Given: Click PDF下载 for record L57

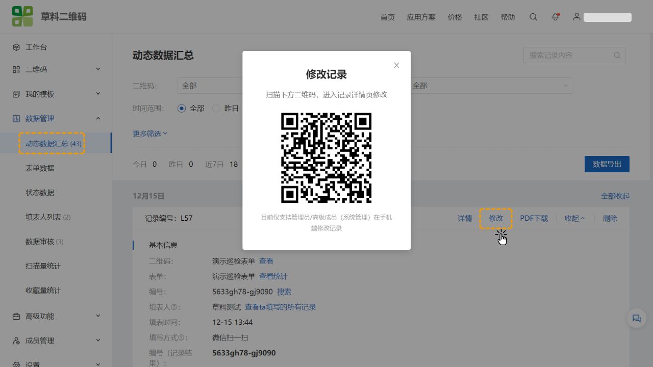Looking at the screenshot, I should [534, 218].
